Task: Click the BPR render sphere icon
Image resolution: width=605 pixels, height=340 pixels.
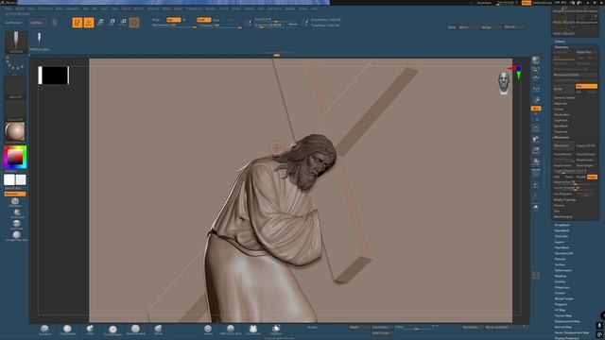Action: [x=536, y=60]
